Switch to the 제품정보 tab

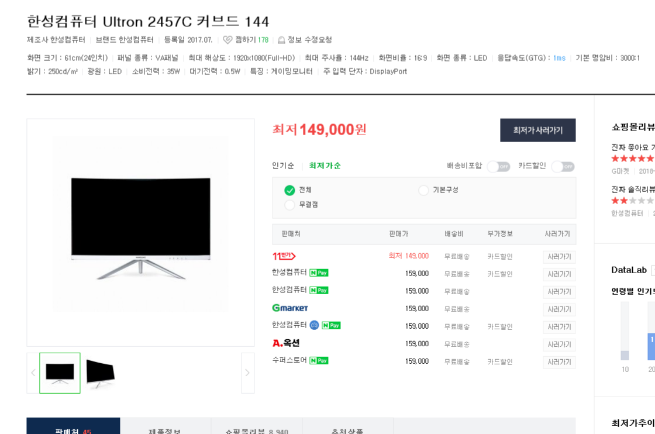click(x=166, y=426)
